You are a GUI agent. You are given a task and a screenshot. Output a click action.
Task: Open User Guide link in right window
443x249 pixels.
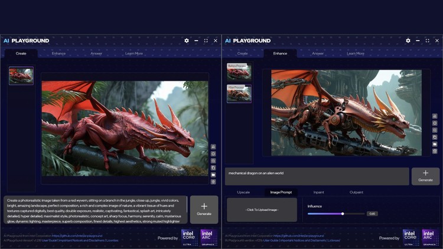click(271, 241)
